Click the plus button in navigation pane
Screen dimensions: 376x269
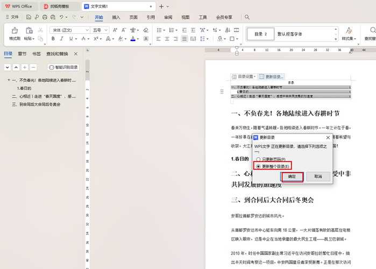pos(25,67)
